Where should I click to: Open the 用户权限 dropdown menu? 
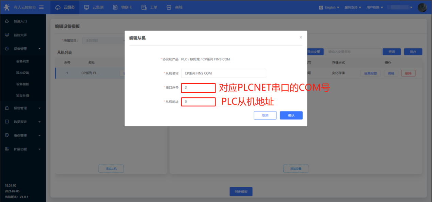(x=375, y=7)
